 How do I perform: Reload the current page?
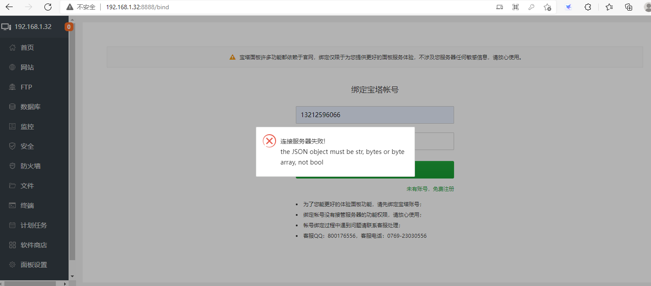click(48, 7)
